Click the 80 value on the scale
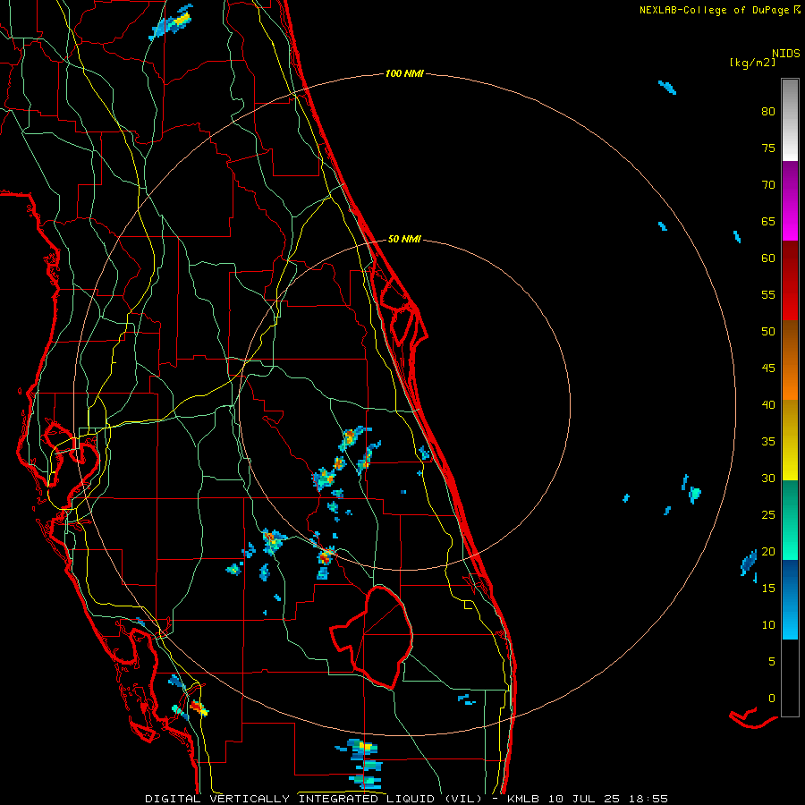The width and height of the screenshot is (805, 805). point(768,112)
